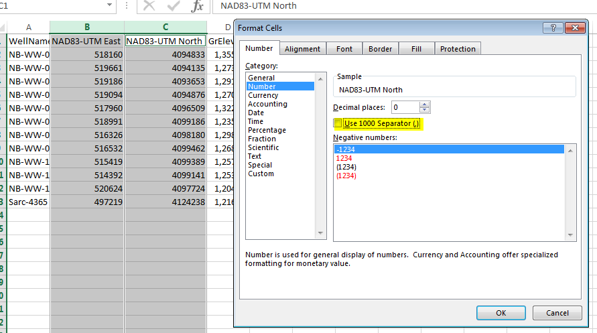Select column D header
Viewport: 597px width, 333px height.
pyautogui.click(x=228, y=27)
